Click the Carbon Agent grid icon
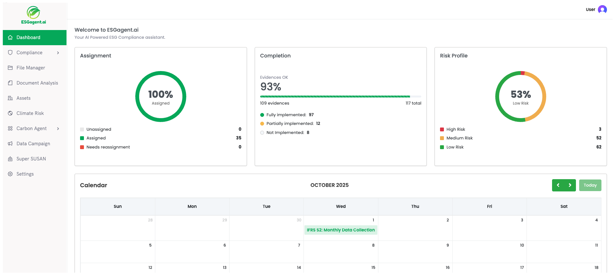The width and height of the screenshot is (615, 276). [x=10, y=128]
